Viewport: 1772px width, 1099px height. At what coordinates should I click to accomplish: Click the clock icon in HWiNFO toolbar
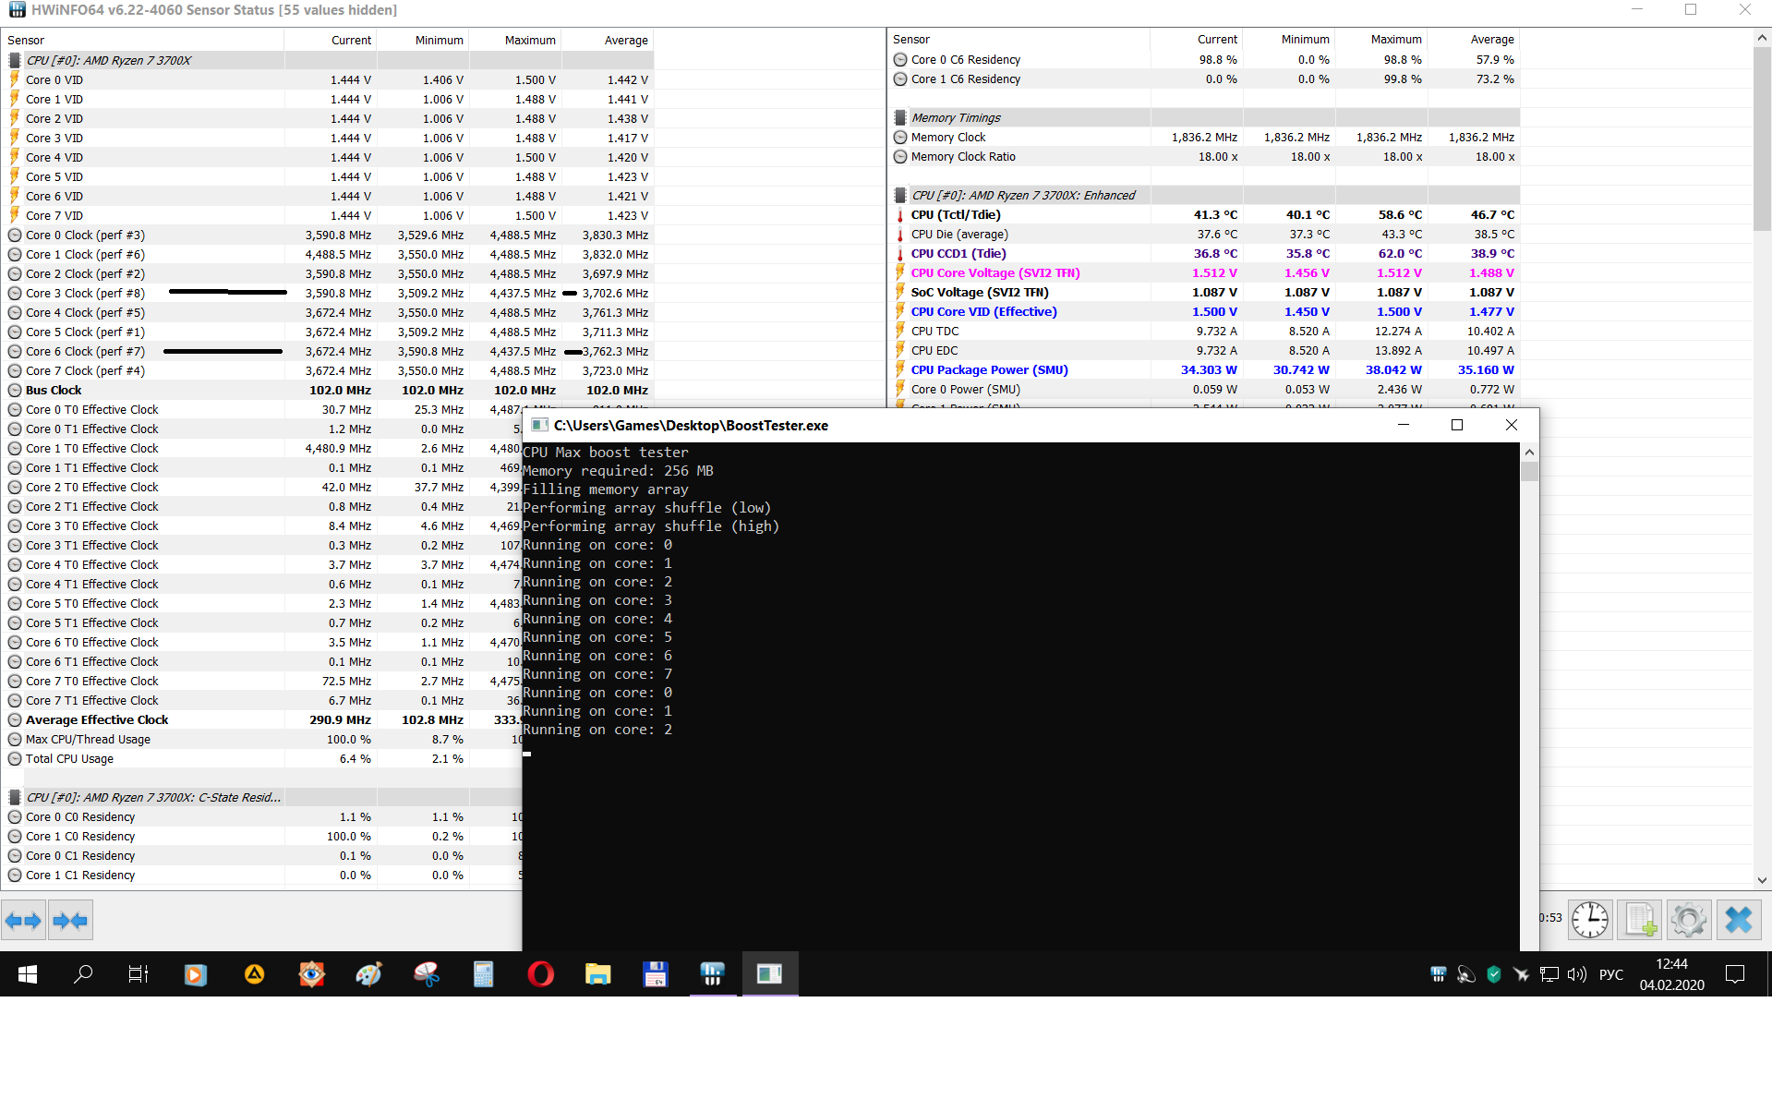pos(1590,920)
